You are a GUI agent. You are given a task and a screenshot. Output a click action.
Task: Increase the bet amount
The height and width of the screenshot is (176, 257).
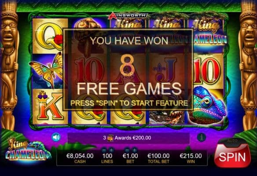pyautogui.click(x=134, y=150)
